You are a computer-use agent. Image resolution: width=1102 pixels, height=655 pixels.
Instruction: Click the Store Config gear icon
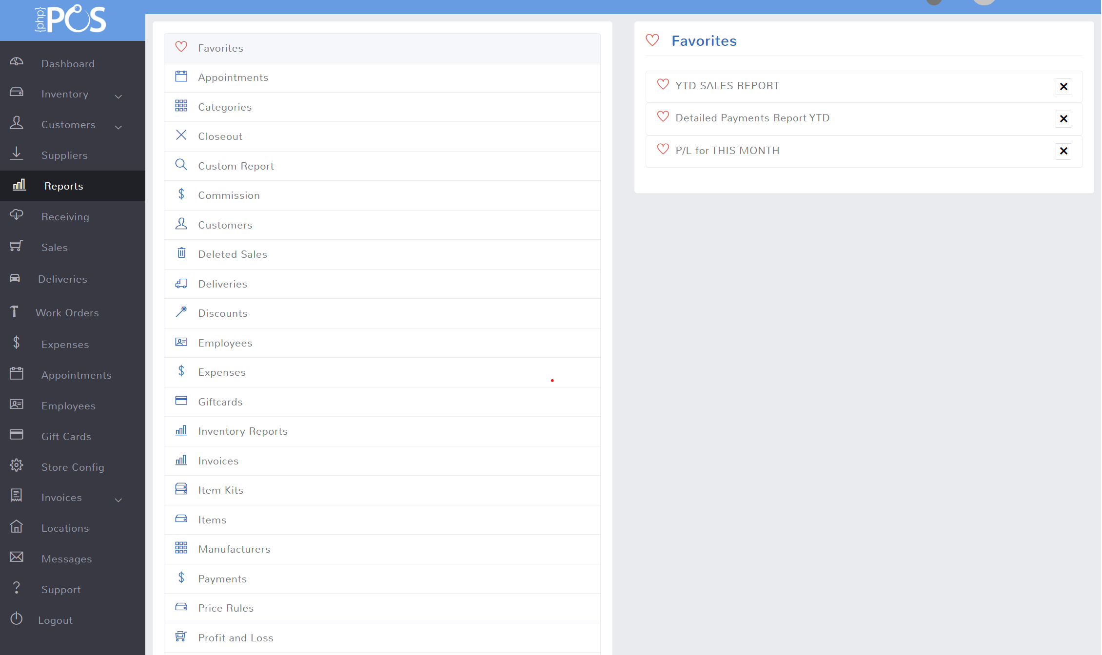(17, 465)
